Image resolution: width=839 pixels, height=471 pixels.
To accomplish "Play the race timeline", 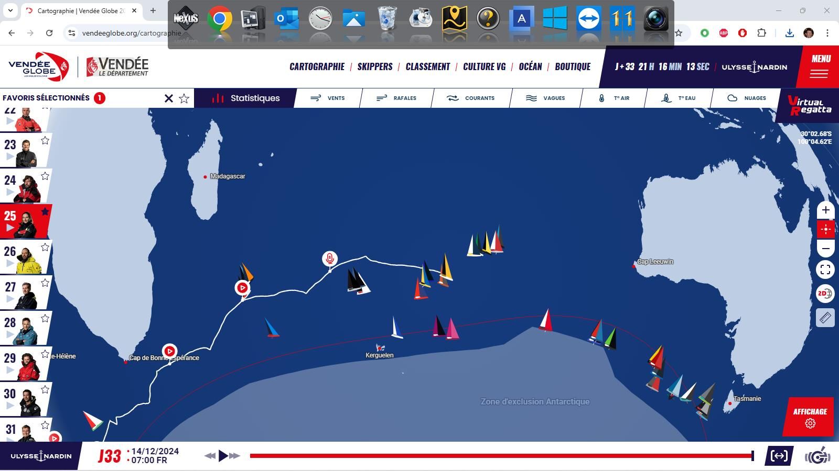I will pyautogui.click(x=223, y=455).
